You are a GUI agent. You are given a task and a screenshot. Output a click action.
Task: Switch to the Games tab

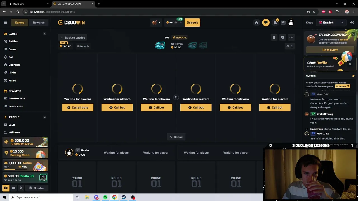[x=20, y=23]
